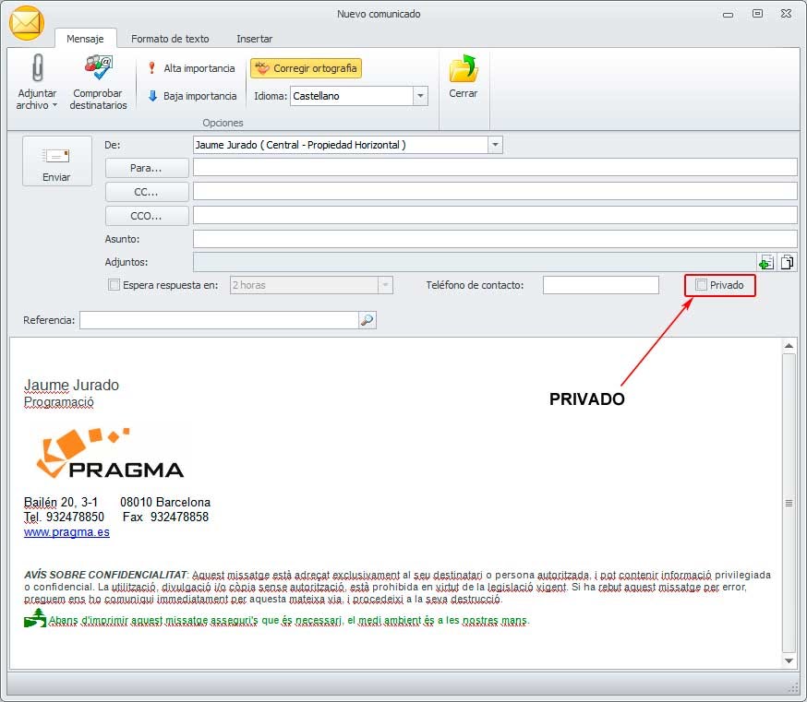Open the Idioma Castellano dropdown

(420, 96)
